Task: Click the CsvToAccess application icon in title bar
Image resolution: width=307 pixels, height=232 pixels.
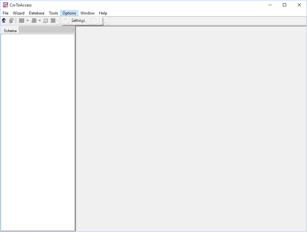Action: (5, 5)
